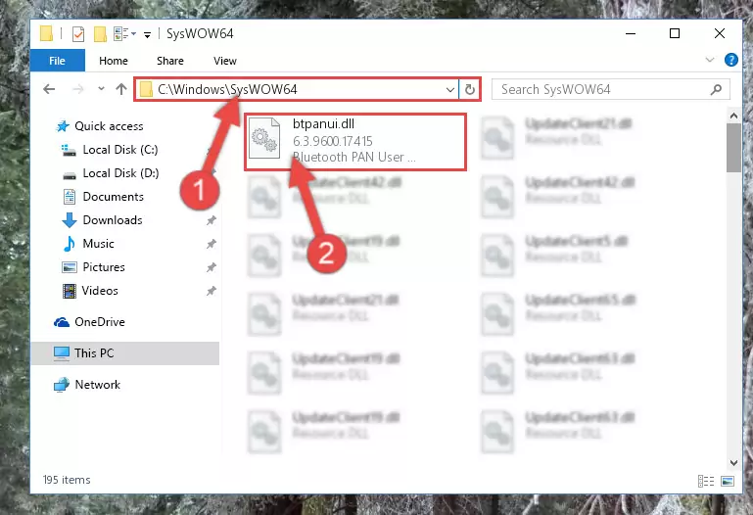This screenshot has width=753, height=515.
Task: Click the New Folder quick access toolbar icon
Action: 100,33
